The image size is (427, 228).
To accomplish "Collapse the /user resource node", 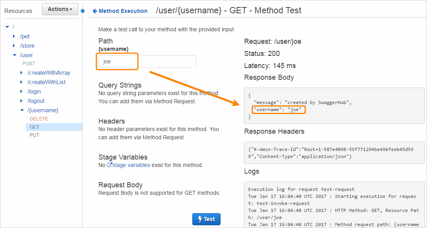I will pyautogui.click(x=14, y=55).
